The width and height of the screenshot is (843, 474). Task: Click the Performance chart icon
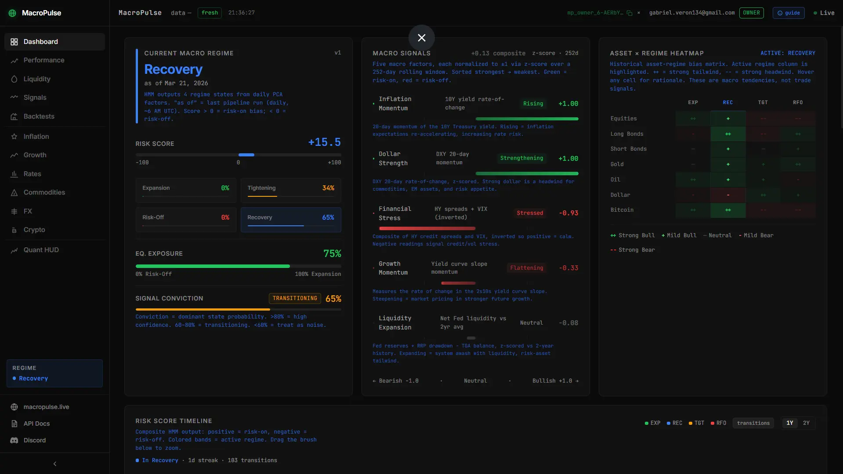point(14,60)
